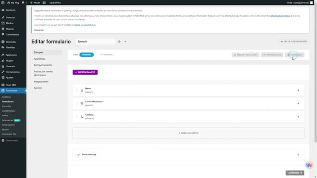Select the highlighted Forminator sidebar item
Image resolution: width=317 pixels, height=178 pixels.
tap(13, 90)
